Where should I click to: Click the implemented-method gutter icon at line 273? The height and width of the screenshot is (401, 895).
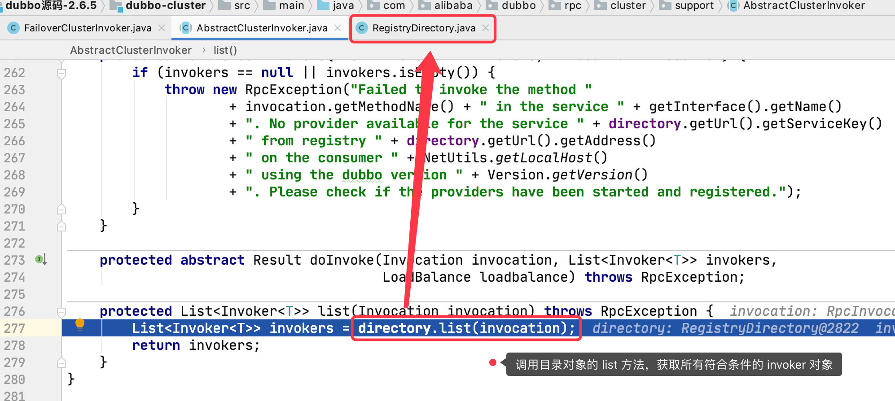point(41,259)
